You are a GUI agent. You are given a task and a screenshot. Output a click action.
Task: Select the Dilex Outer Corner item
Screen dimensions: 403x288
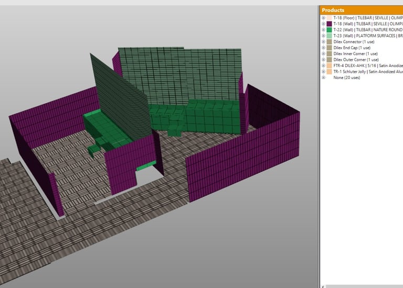coord(355,60)
